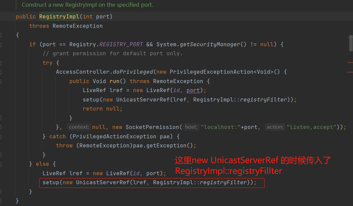The height and width of the screenshot is (206, 353).
Task: Click the 'else' keyword
Action: (43, 164)
